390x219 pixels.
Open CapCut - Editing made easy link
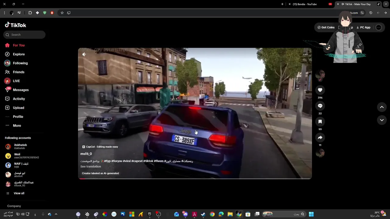click(100, 147)
